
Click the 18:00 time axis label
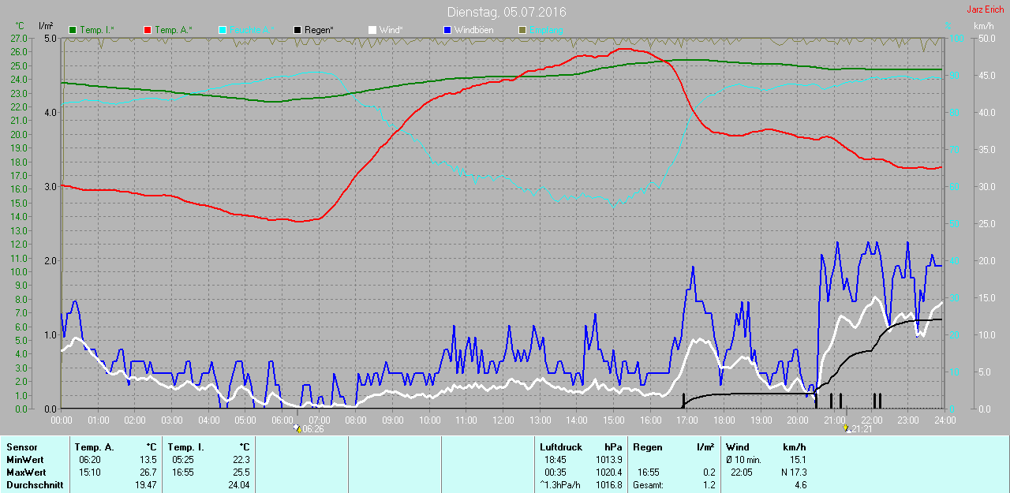point(724,420)
